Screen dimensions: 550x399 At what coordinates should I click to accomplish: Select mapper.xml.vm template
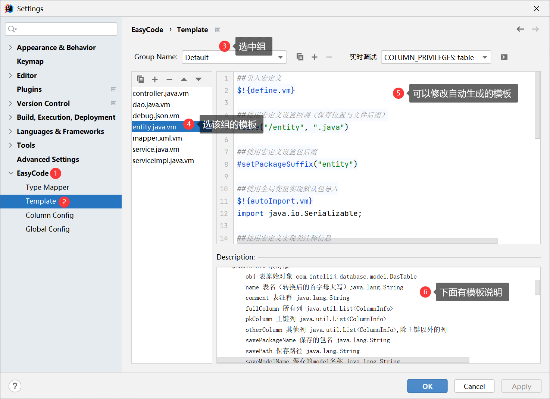coord(157,138)
